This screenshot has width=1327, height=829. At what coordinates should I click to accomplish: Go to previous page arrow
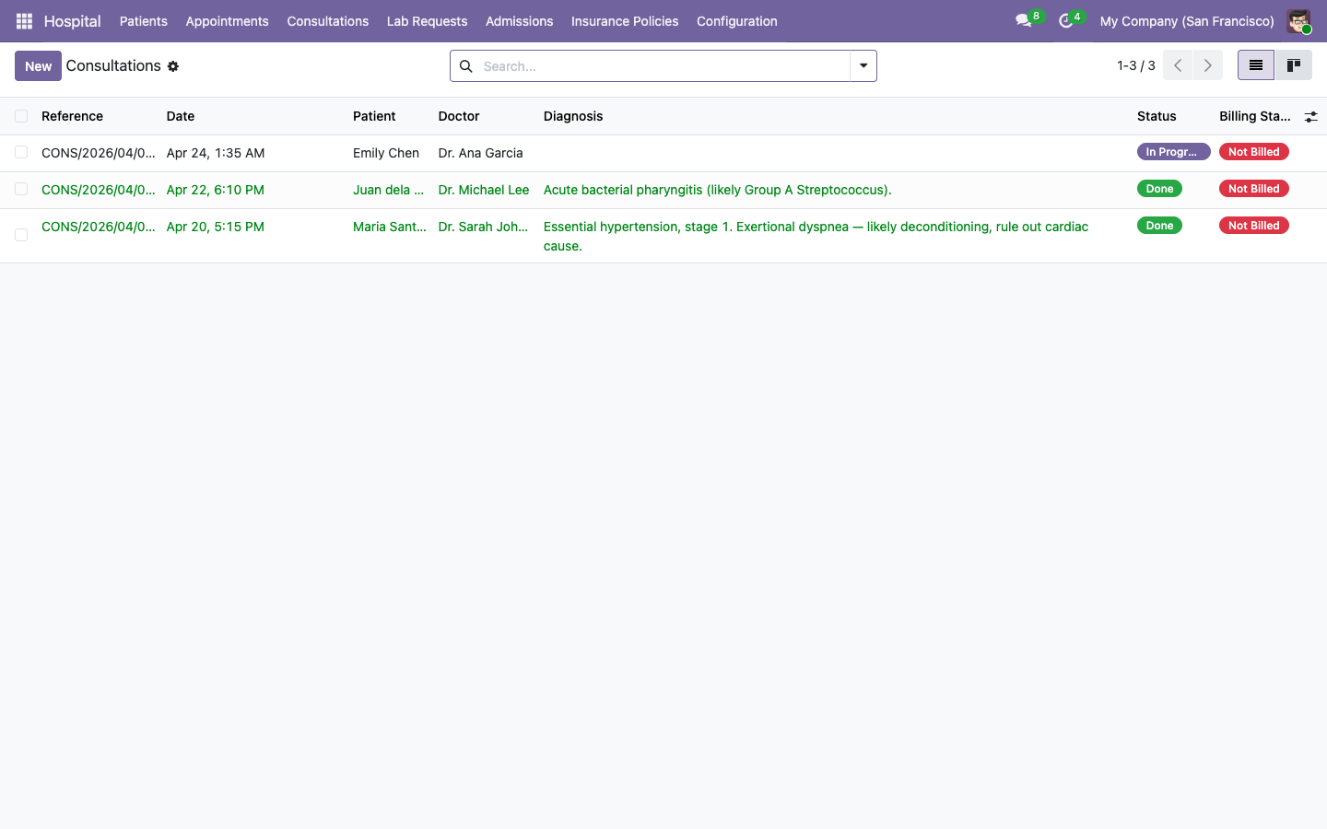point(1178,65)
